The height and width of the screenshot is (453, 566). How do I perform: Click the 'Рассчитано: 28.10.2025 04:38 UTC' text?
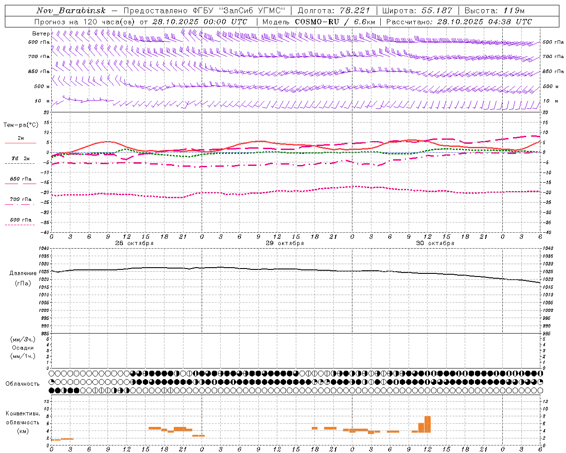click(459, 22)
